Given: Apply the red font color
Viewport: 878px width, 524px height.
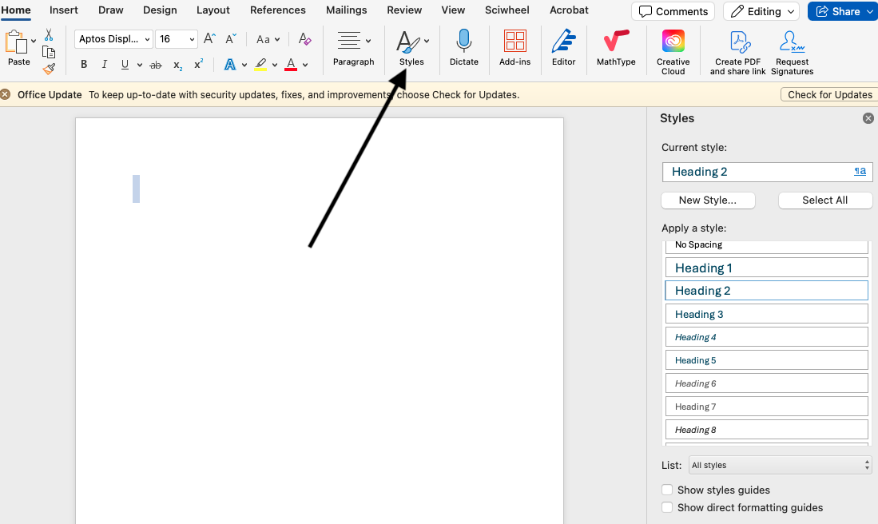Looking at the screenshot, I should [291, 65].
